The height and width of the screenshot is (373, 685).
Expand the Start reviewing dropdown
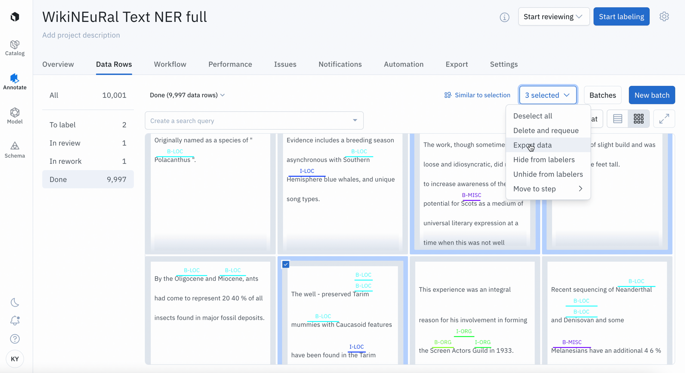pos(553,16)
